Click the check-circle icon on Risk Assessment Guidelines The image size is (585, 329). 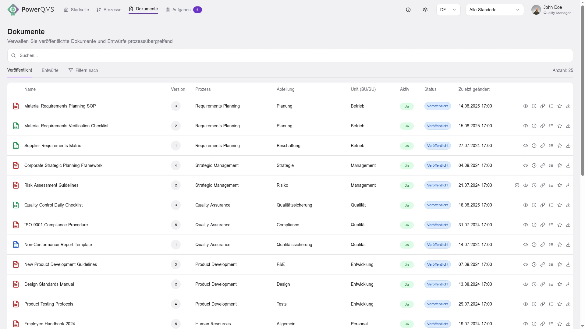pyautogui.click(x=517, y=185)
